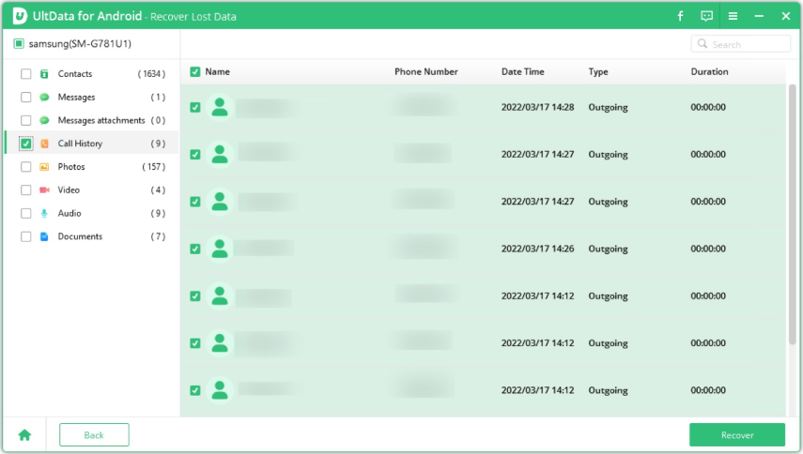Click the Call History phone icon

click(x=44, y=144)
